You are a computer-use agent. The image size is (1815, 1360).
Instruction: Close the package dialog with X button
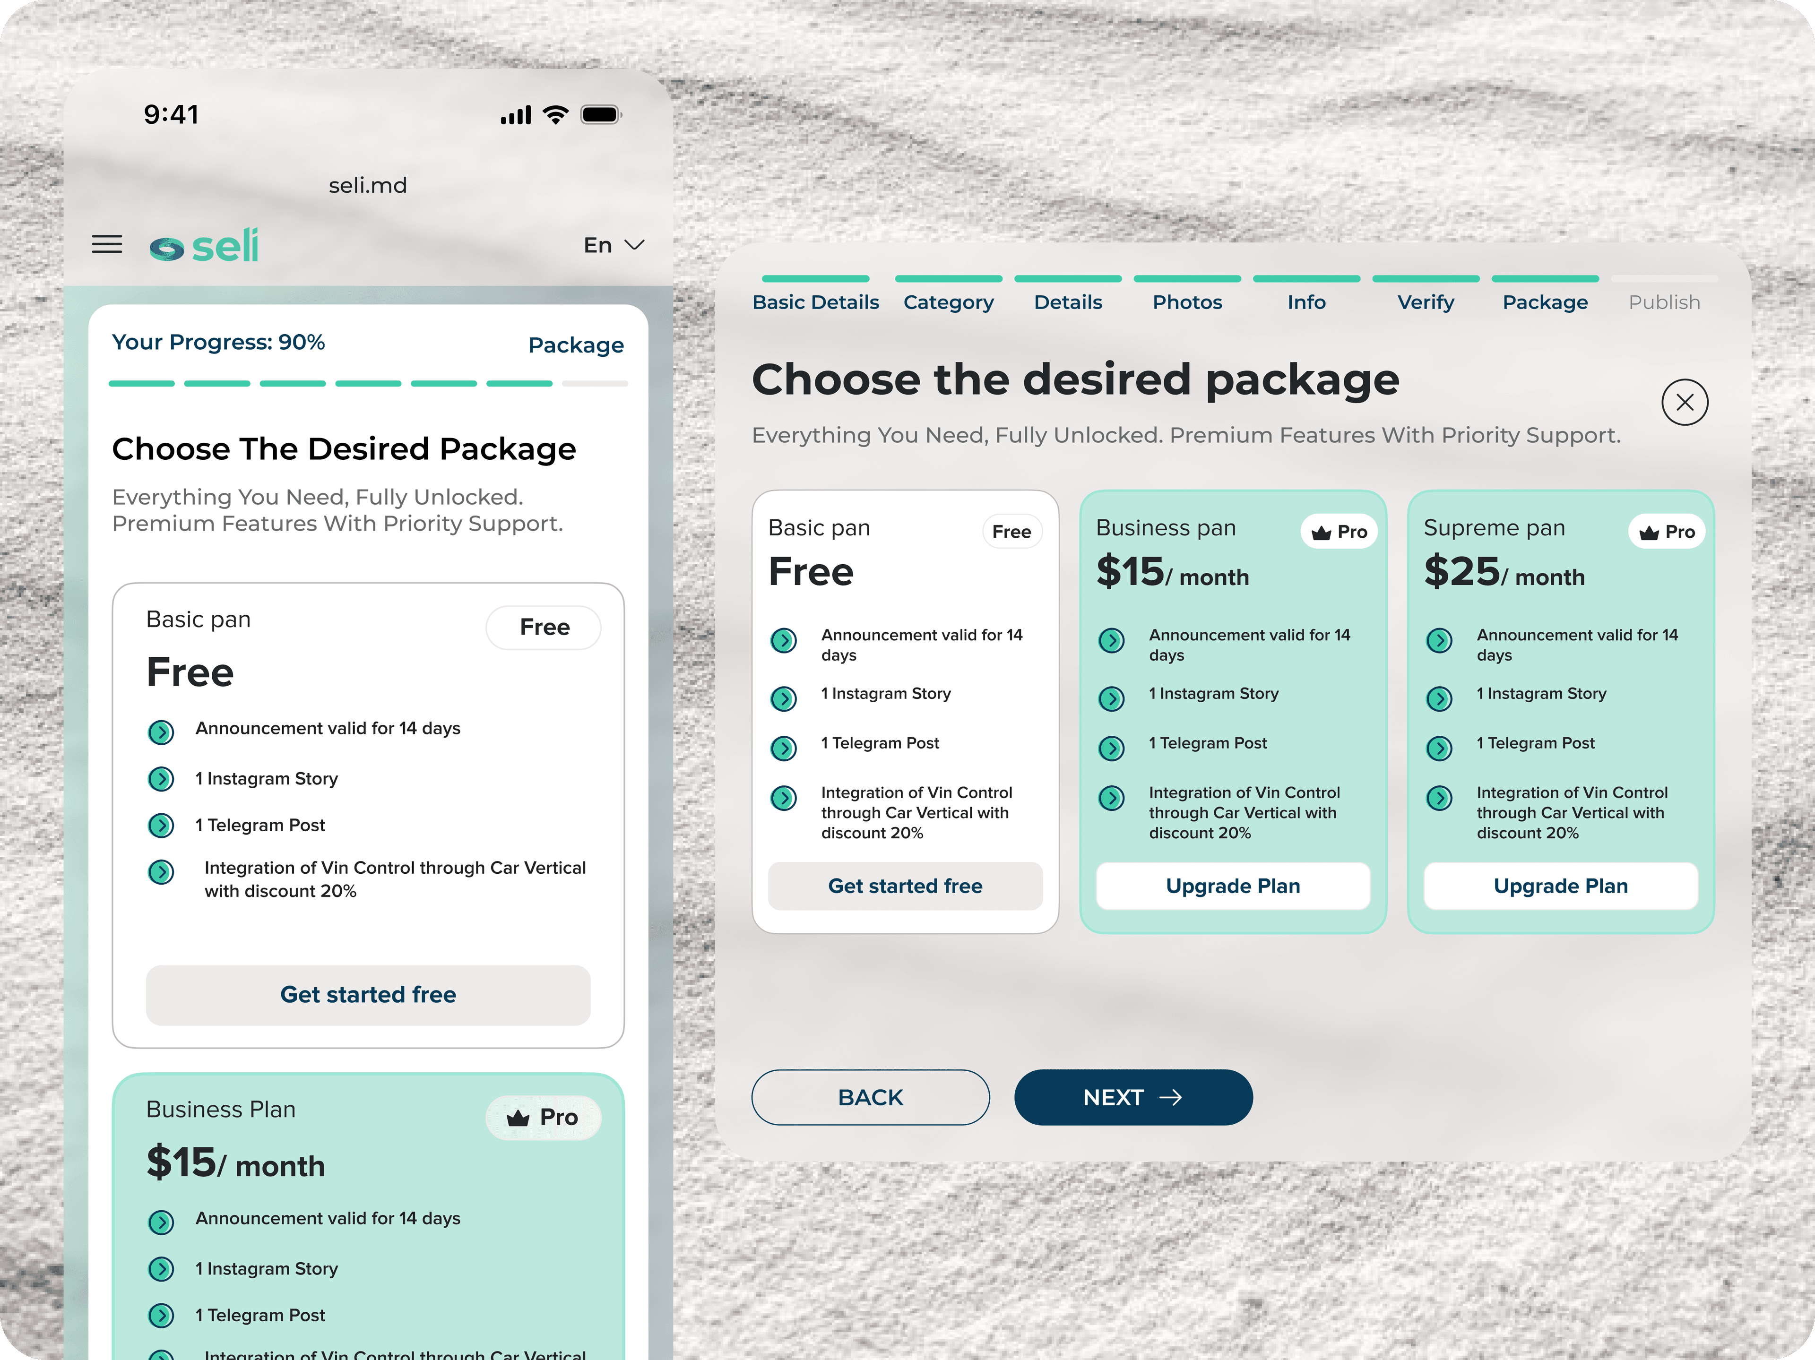tap(1685, 402)
